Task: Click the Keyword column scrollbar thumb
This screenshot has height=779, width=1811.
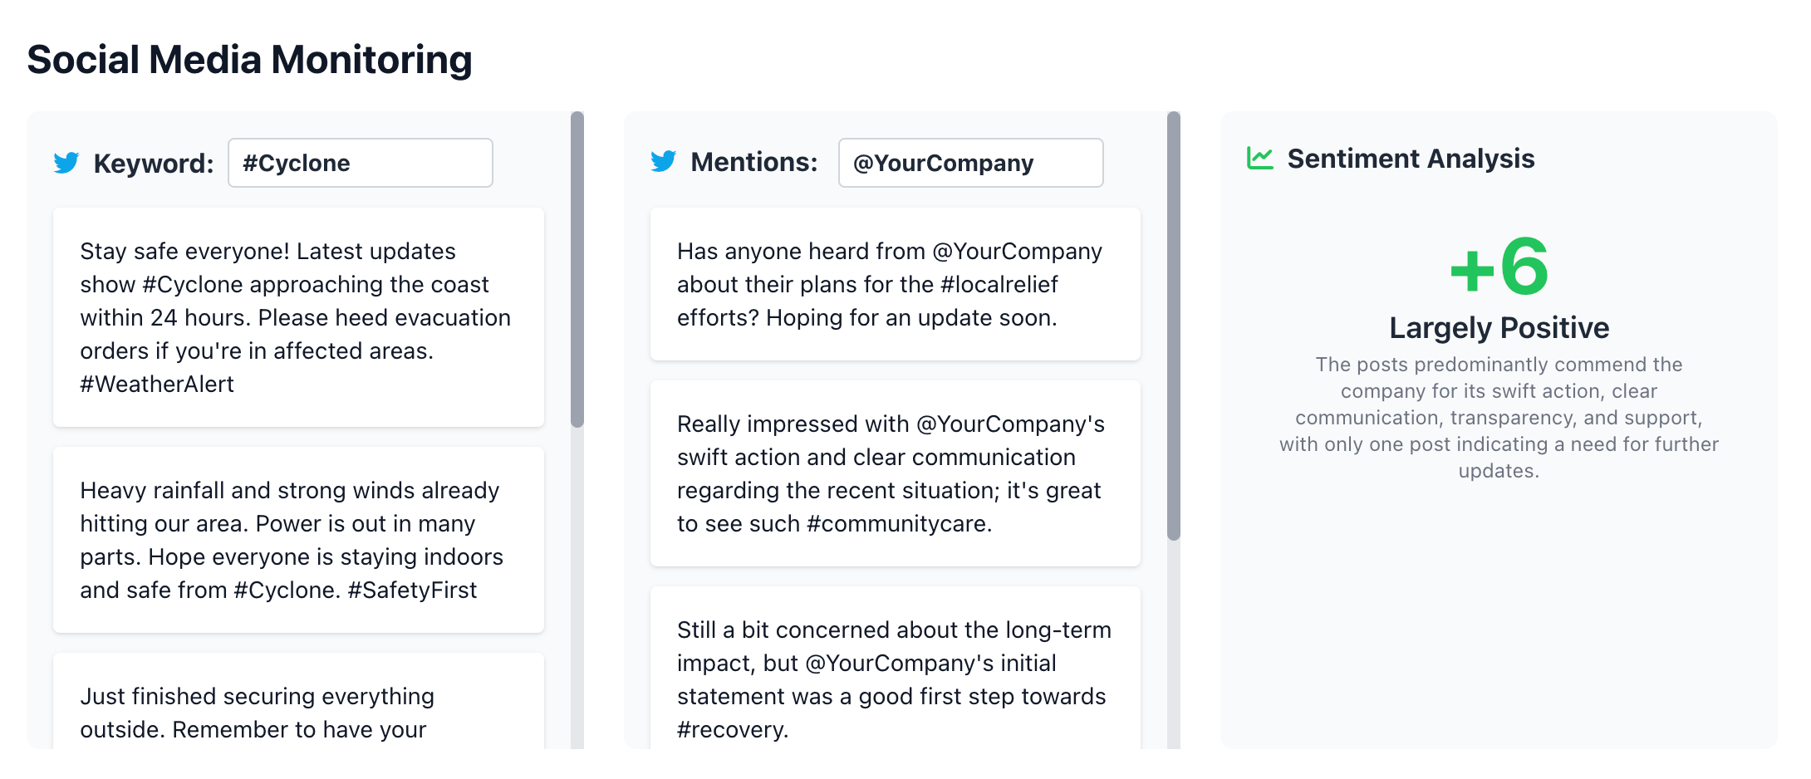Action: pos(577,270)
